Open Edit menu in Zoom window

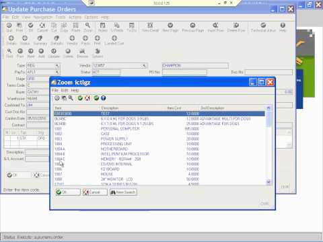(x=65, y=90)
